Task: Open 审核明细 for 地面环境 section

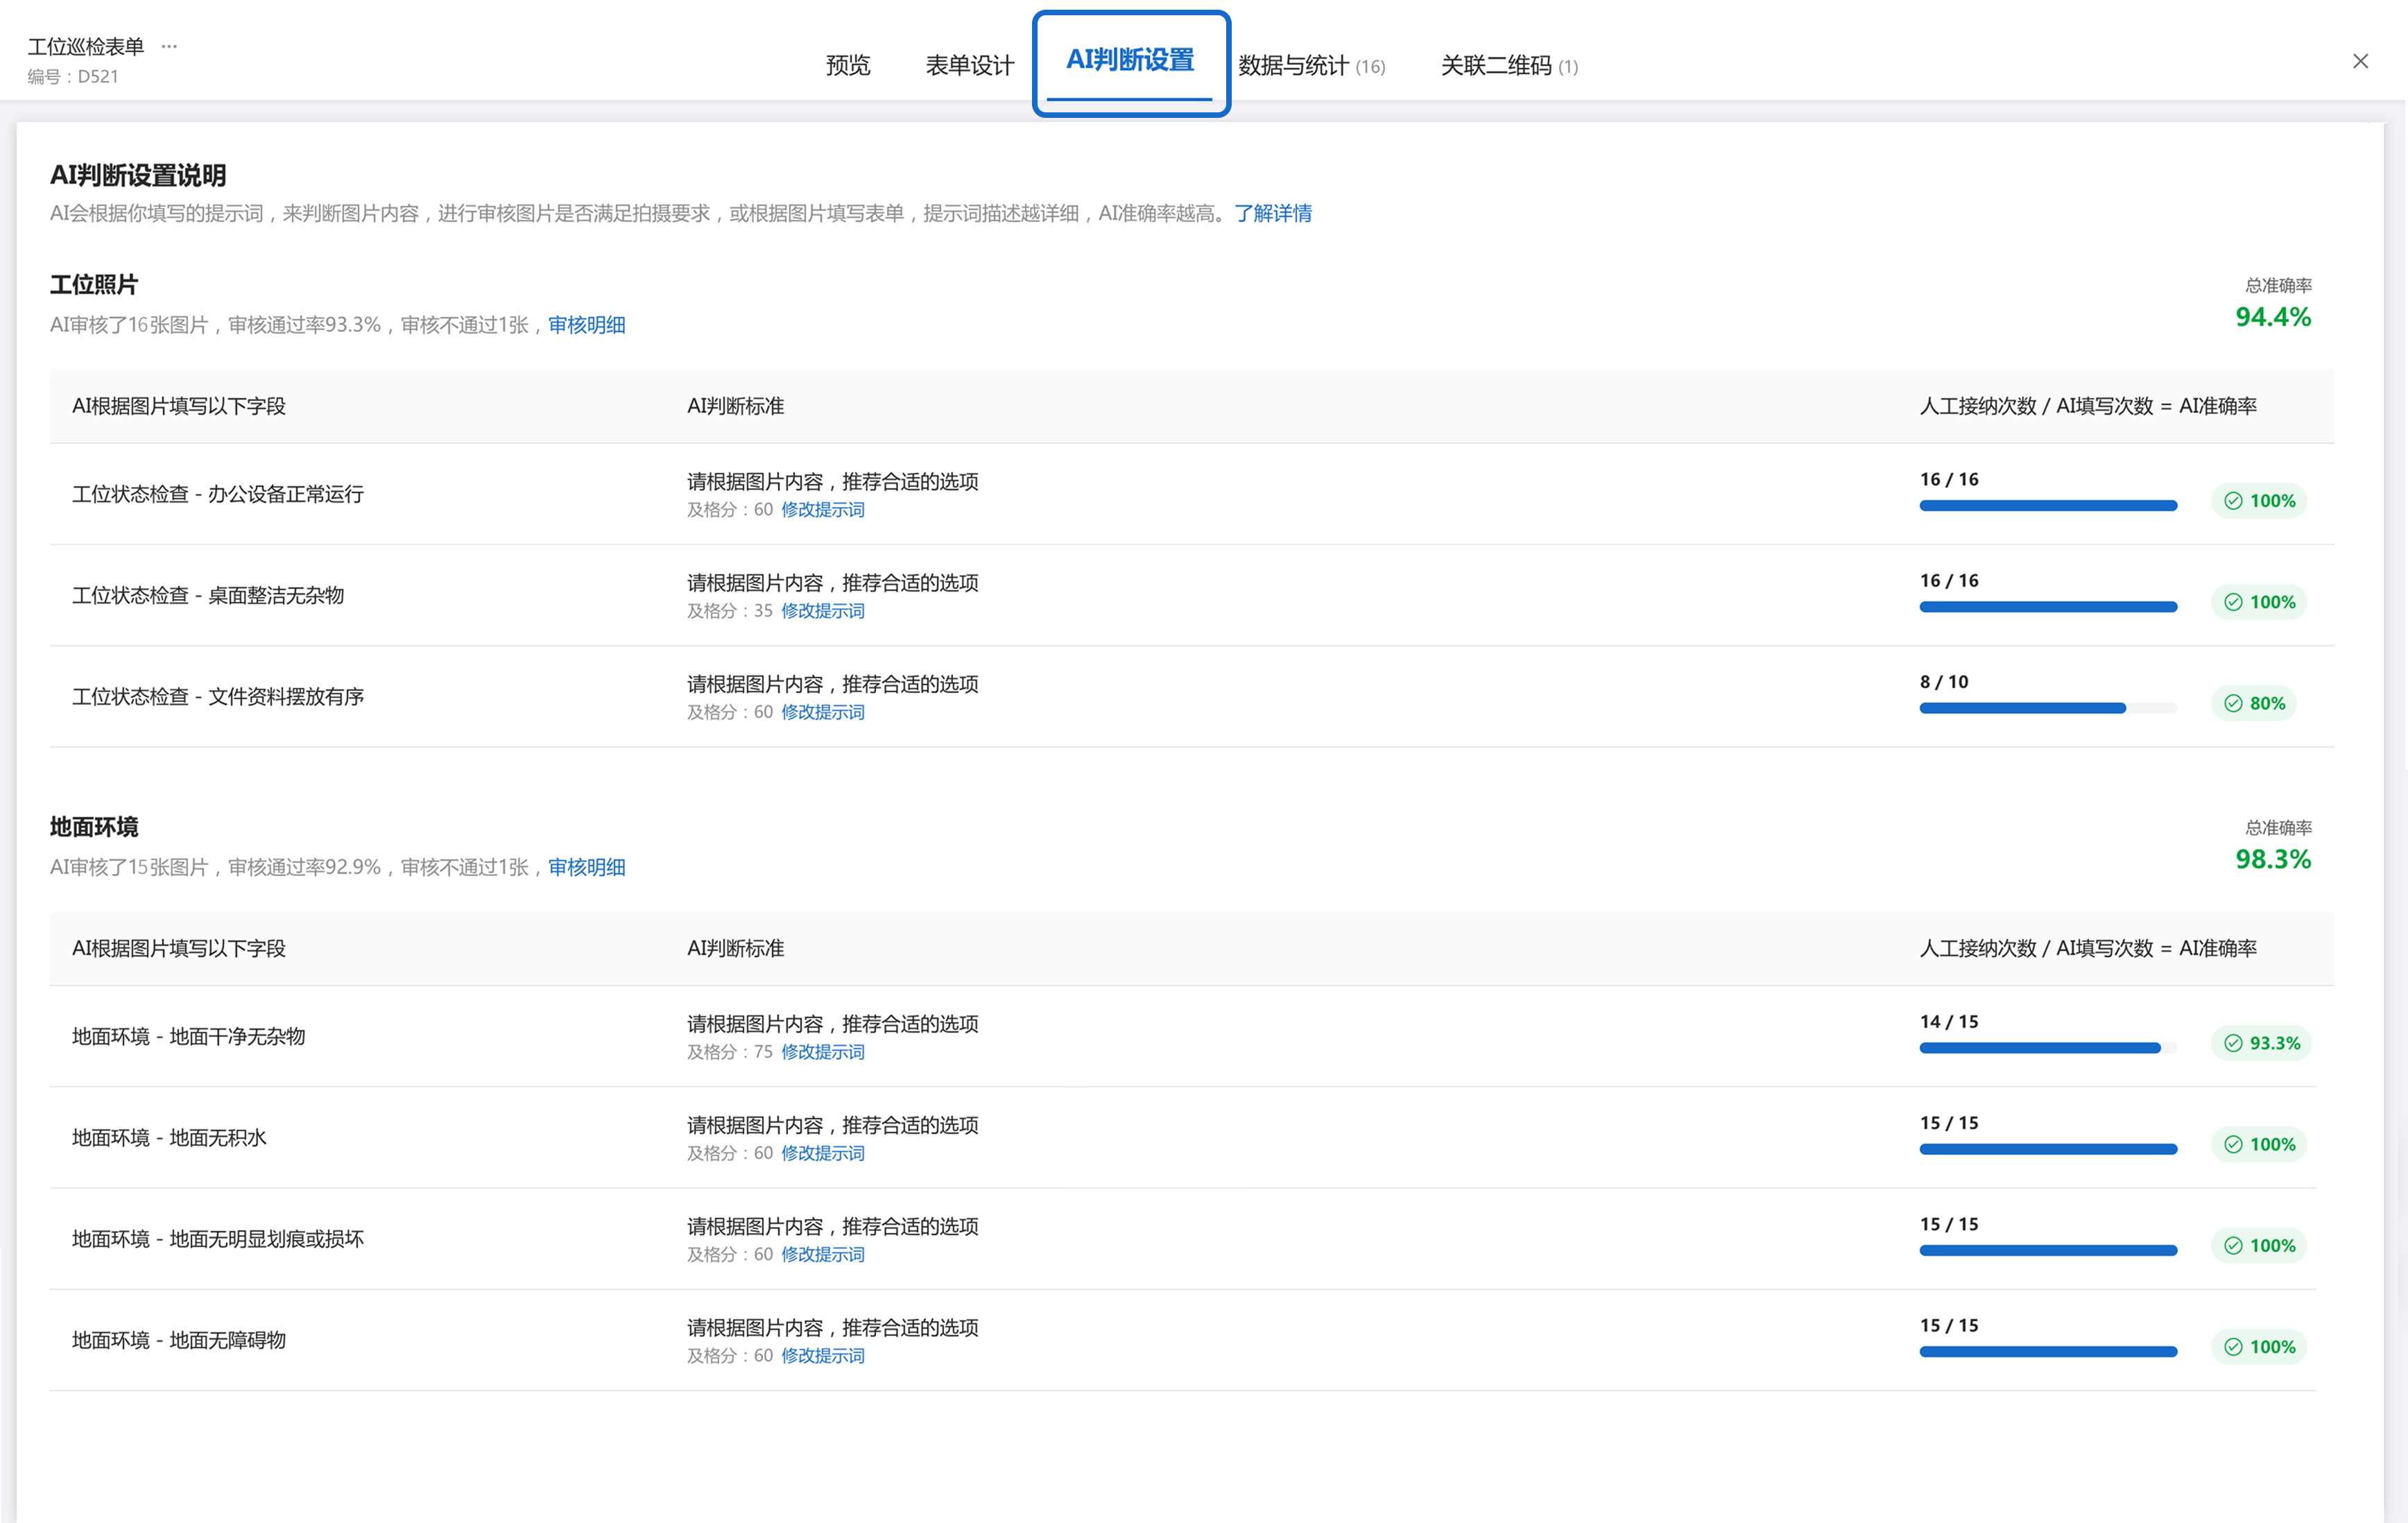Action: [x=586, y=867]
